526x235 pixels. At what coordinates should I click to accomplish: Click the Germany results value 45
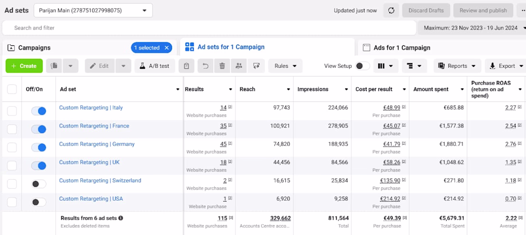click(223, 144)
